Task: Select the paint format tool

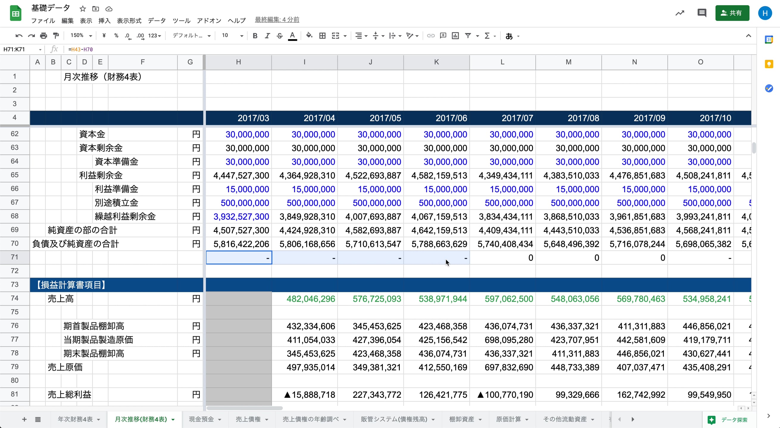Action: [56, 36]
